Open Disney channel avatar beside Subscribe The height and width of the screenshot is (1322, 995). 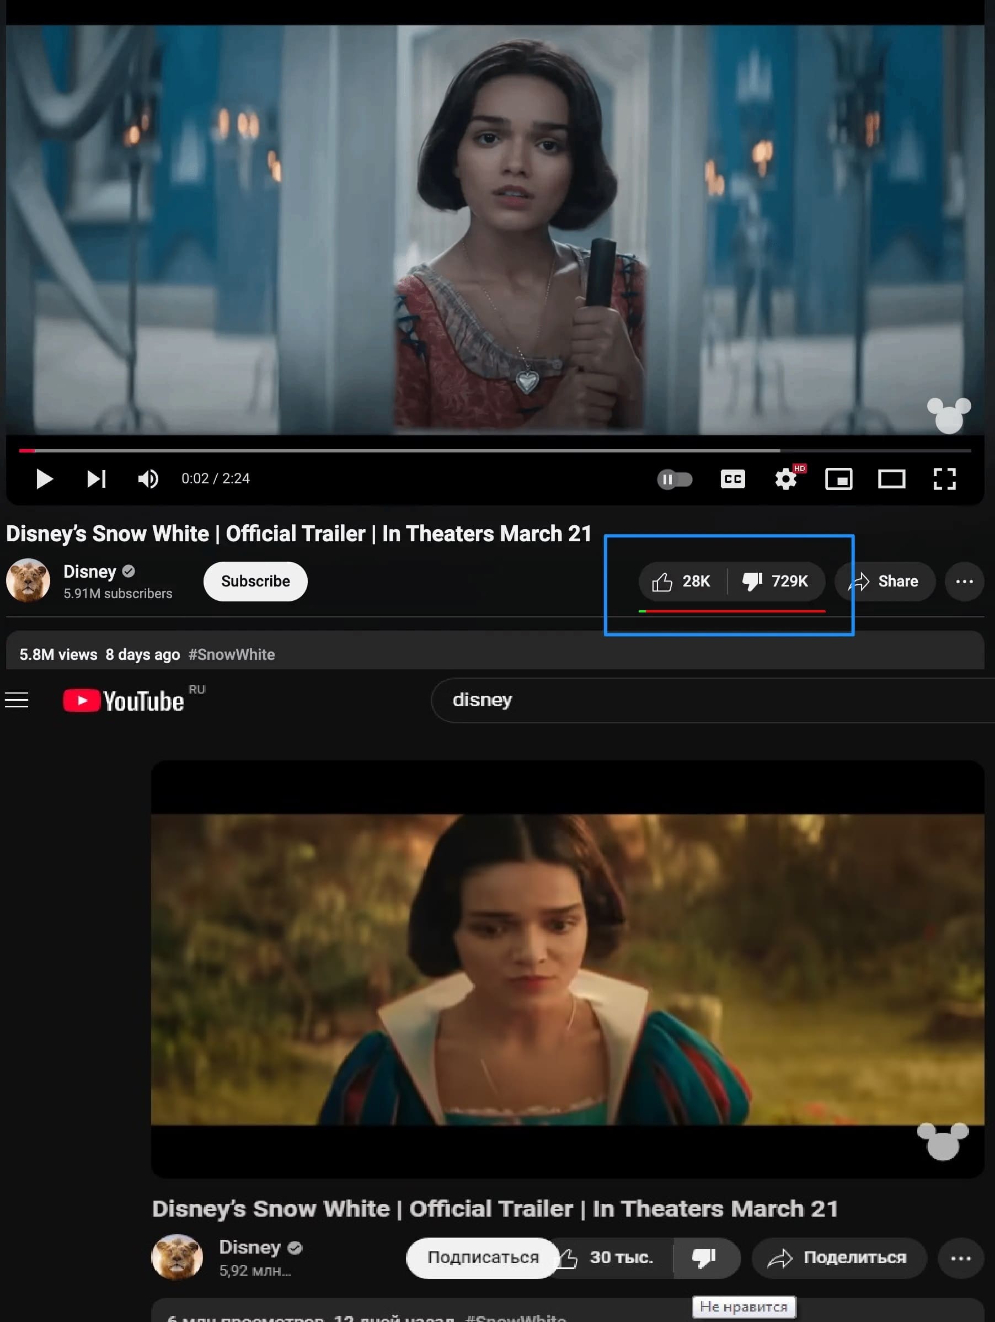pos(28,580)
